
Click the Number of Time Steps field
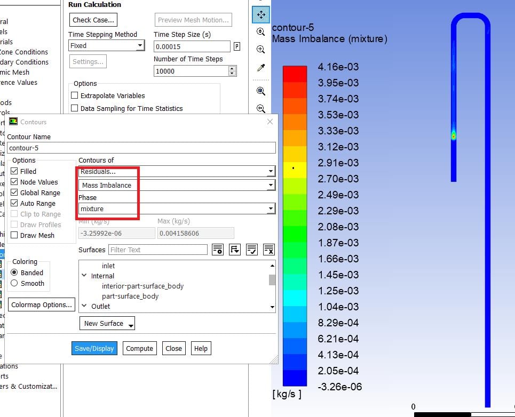tap(191, 71)
